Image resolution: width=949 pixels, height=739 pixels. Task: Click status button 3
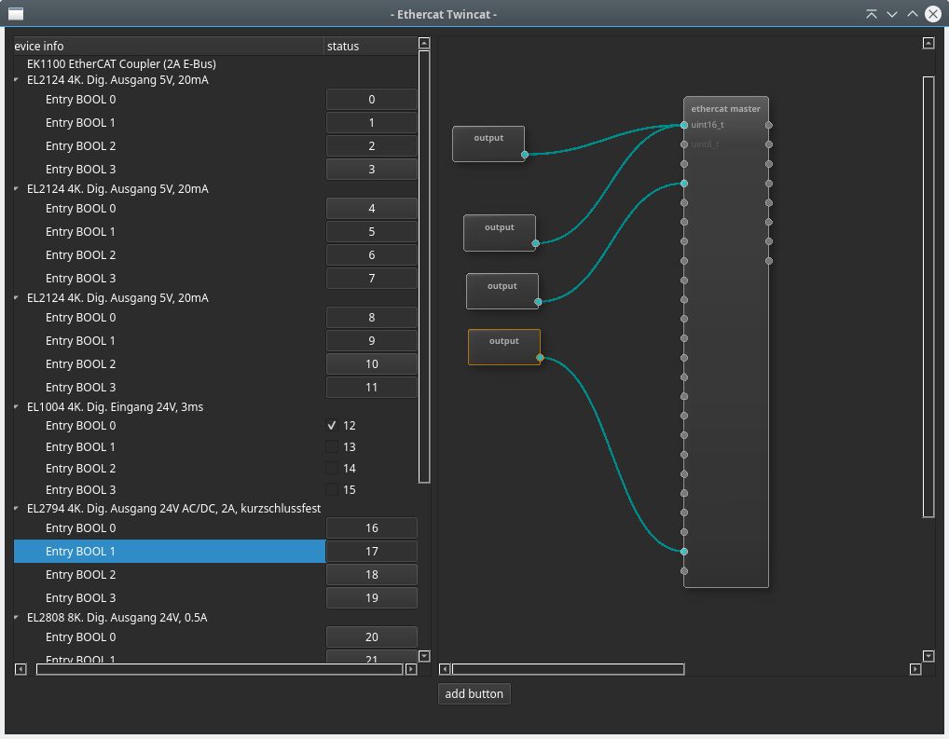click(x=372, y=169)
